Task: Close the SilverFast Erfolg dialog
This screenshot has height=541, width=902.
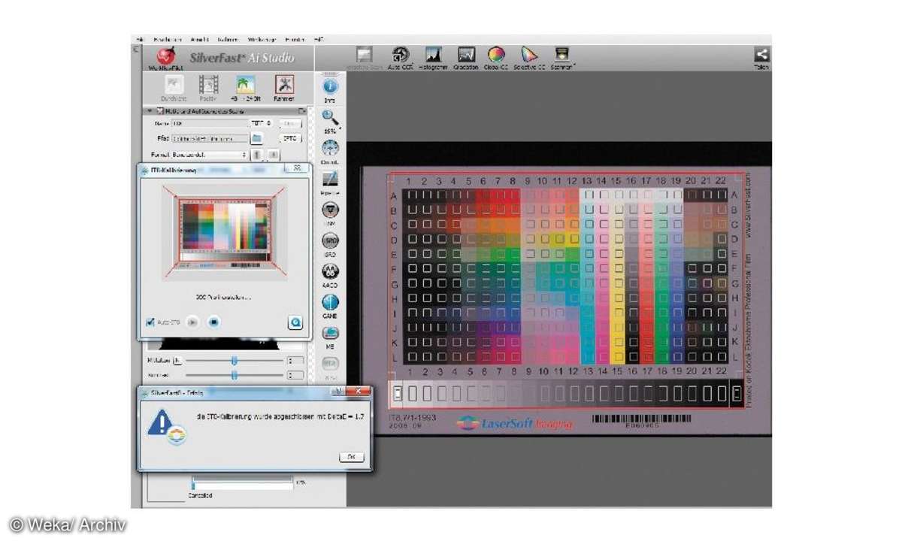Action: (359, 391)
